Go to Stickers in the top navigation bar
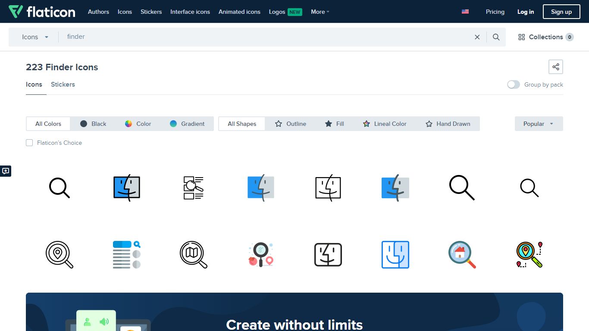The height and width of the screenshot is (331, 589). pos(151,12)
